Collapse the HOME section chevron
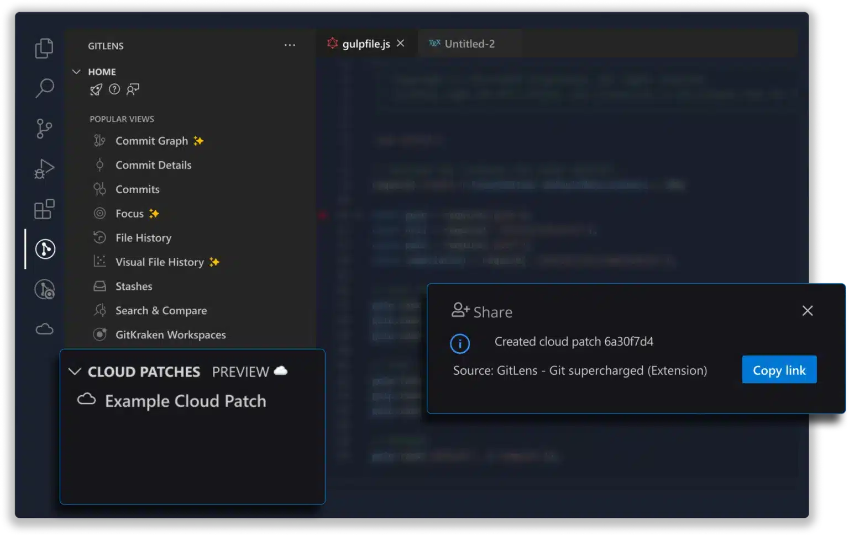Viewport: 849px width, 536px height. pos(76,72)
